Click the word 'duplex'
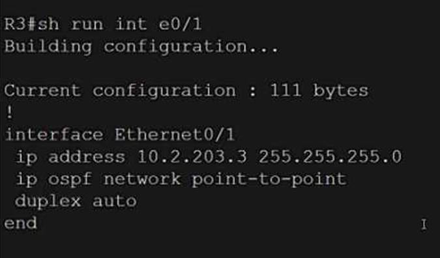 (48, 201)
